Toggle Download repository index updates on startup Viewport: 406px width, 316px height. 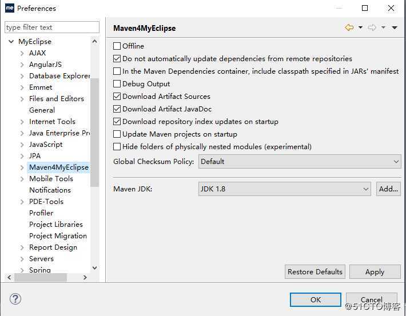click(117, 121)
